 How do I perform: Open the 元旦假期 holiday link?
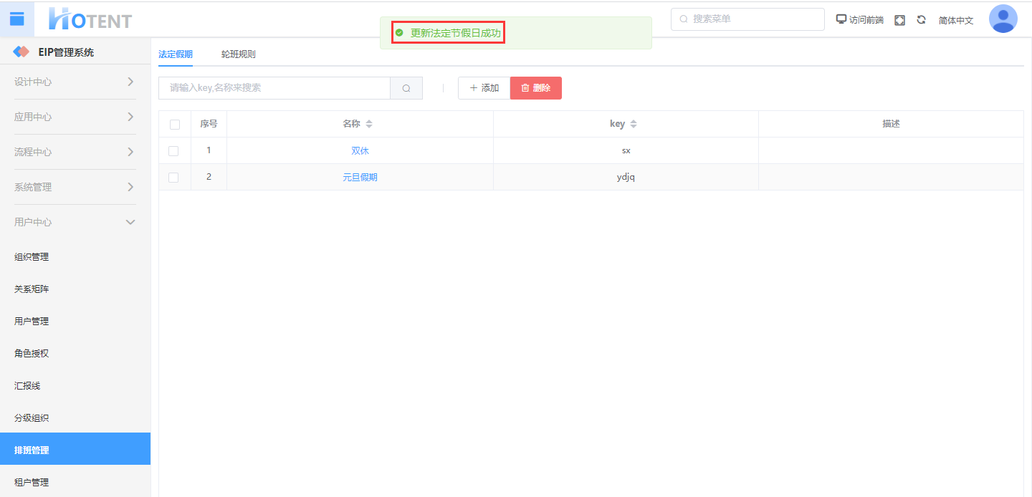point(360,177)
